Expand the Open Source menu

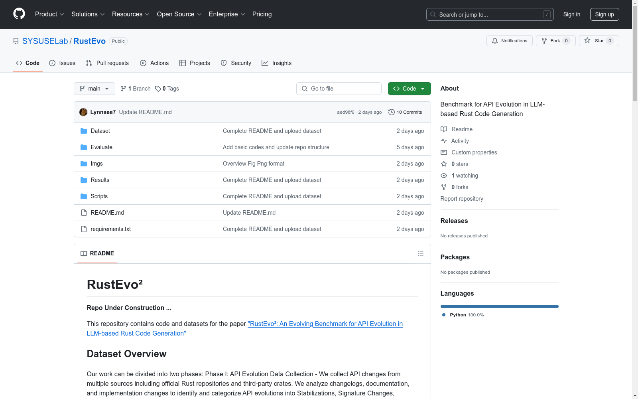pyautogui.click(x=179, y=14)
